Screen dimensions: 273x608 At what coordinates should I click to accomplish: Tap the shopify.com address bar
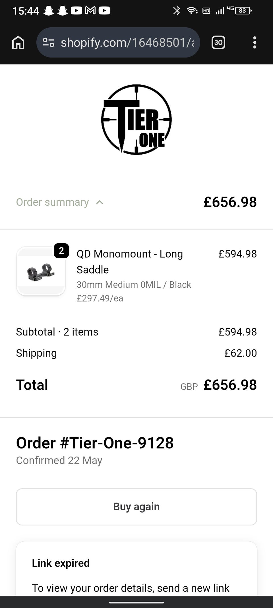point(118,43)
